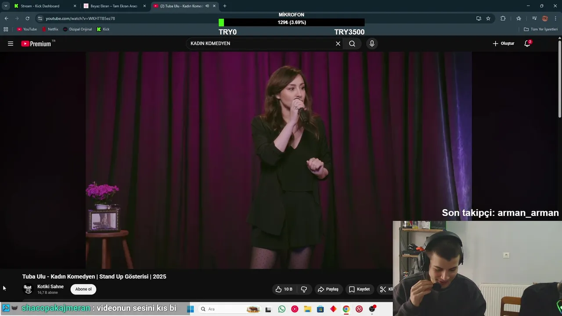Mute the tab via the speaker icon
Screen dimensions: 562x316
click(207, 6)
